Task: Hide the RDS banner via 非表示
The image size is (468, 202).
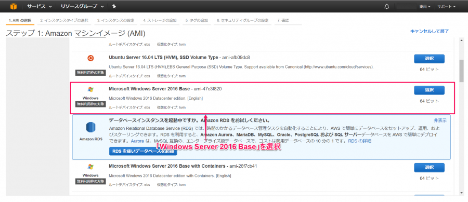Action: pyautogui.click(x=440, y=120)
